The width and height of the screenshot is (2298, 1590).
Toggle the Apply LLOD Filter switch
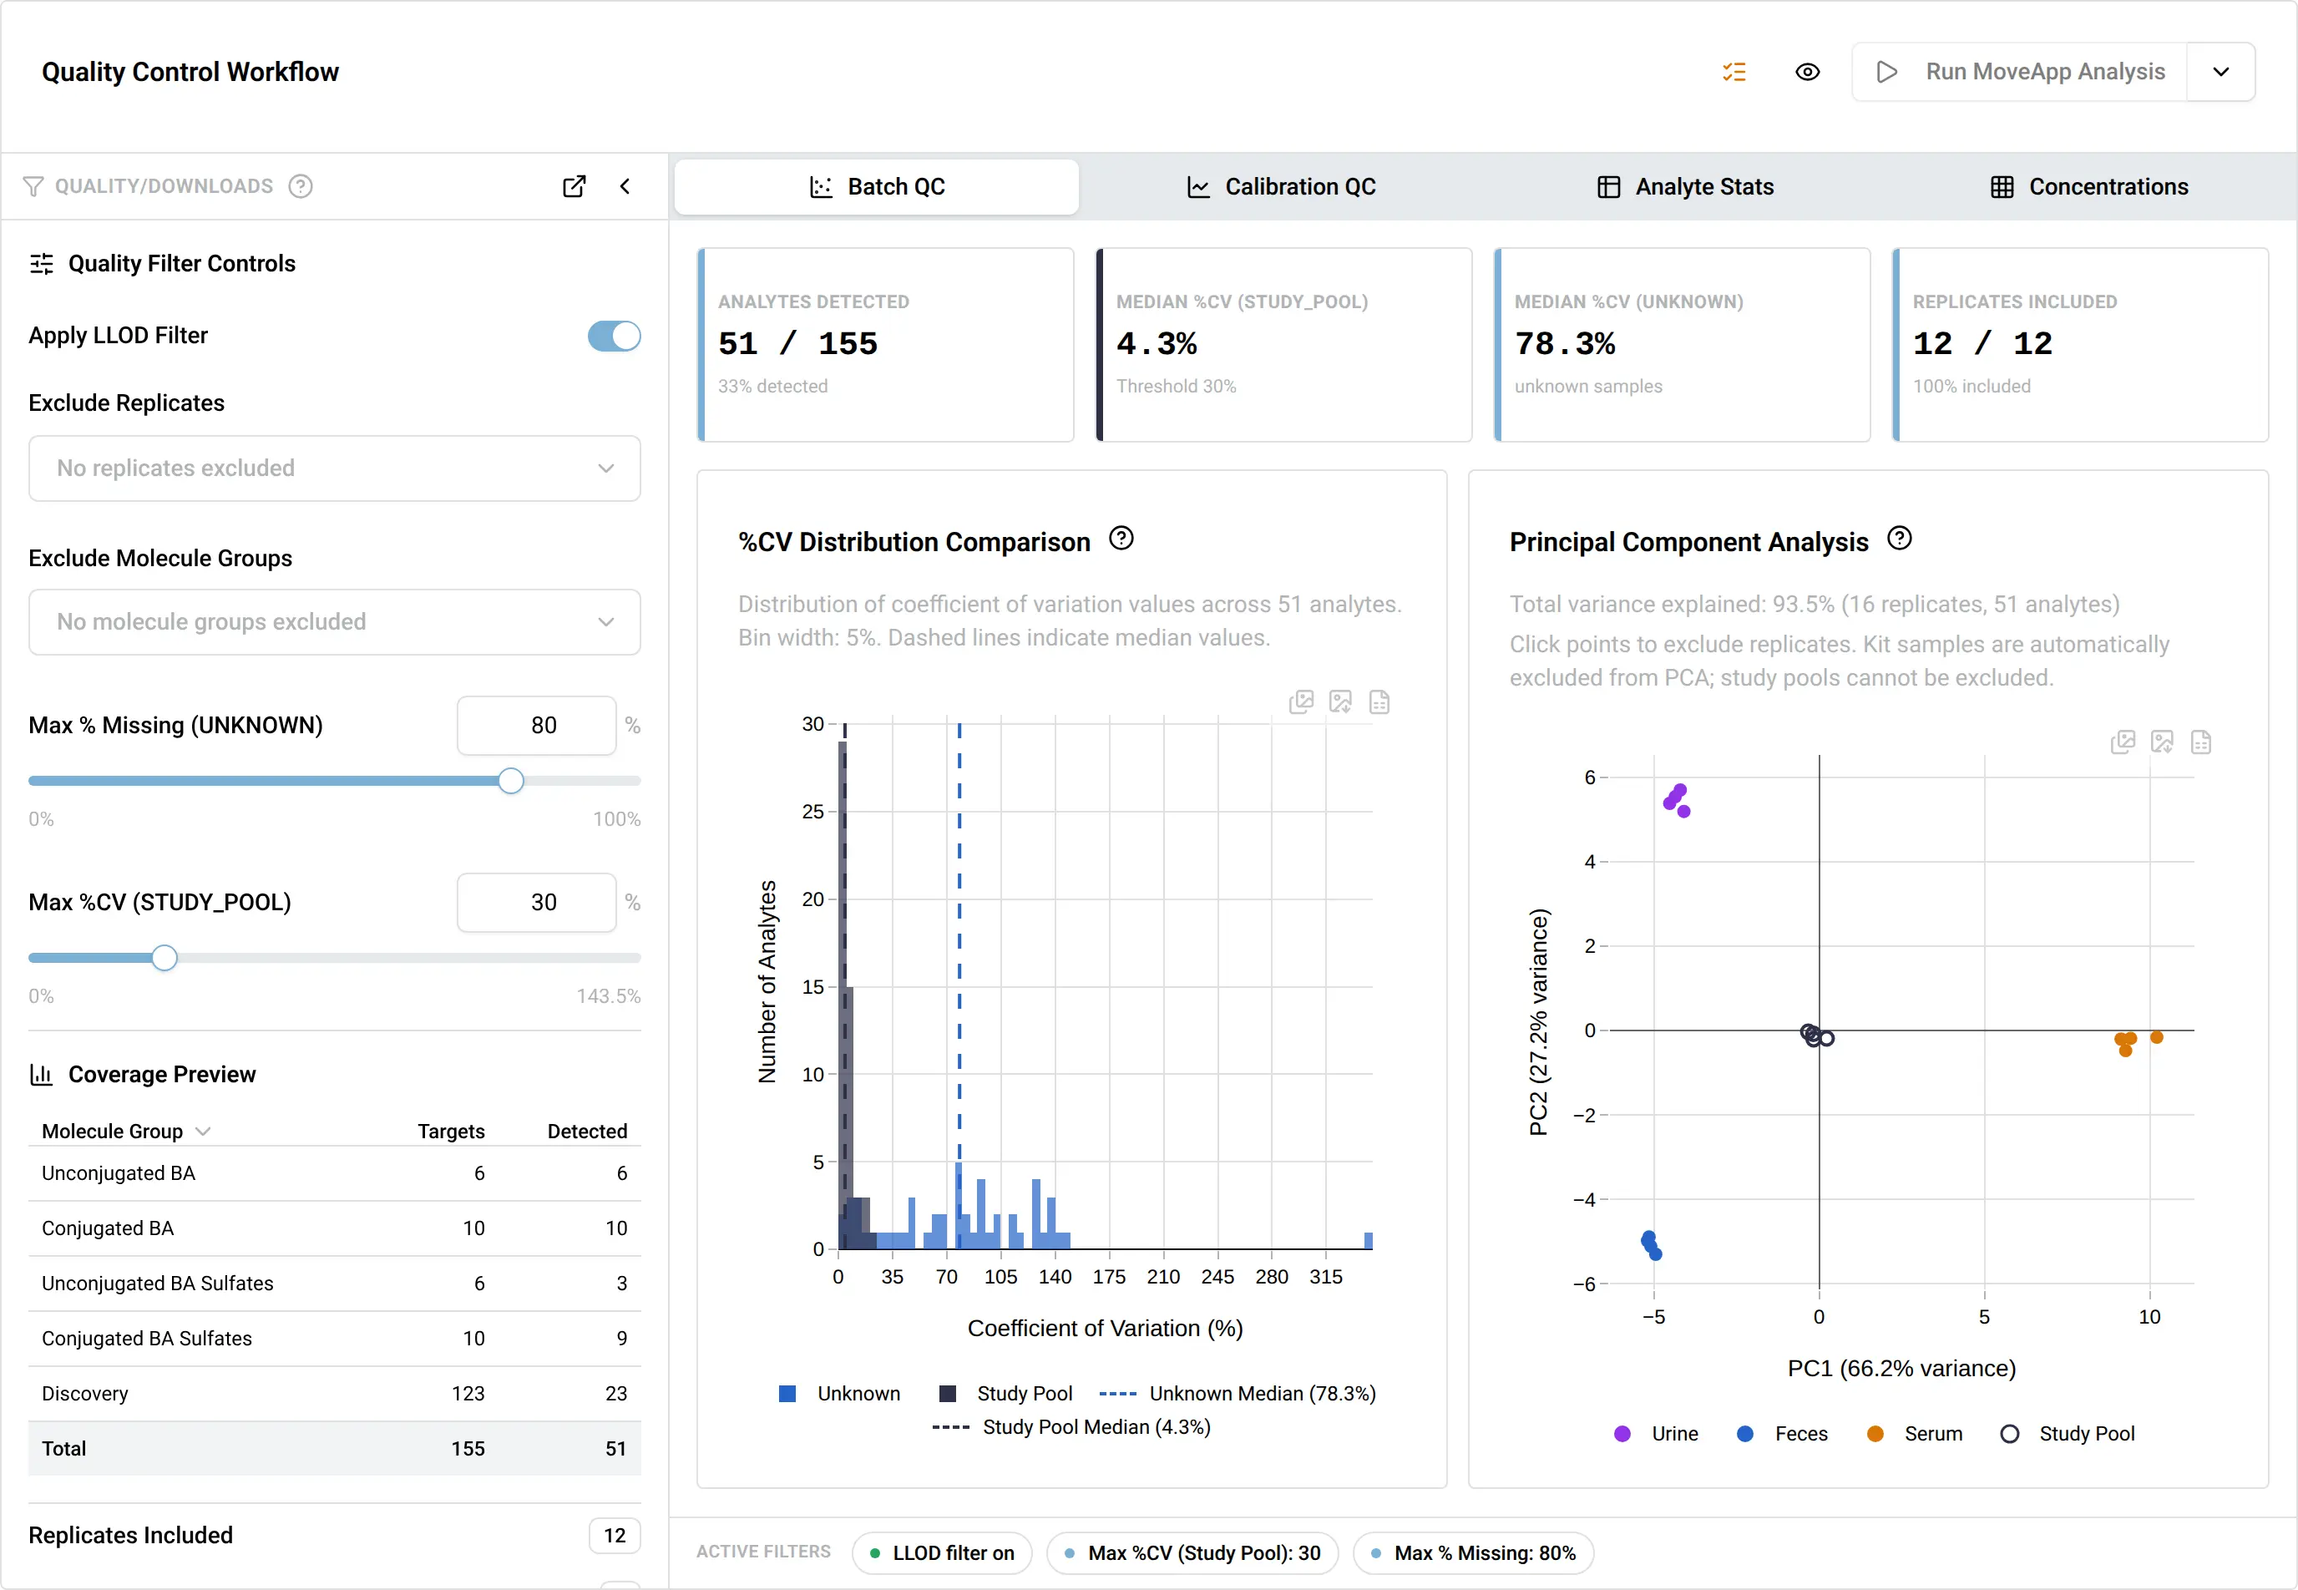[x=614, y=336]
